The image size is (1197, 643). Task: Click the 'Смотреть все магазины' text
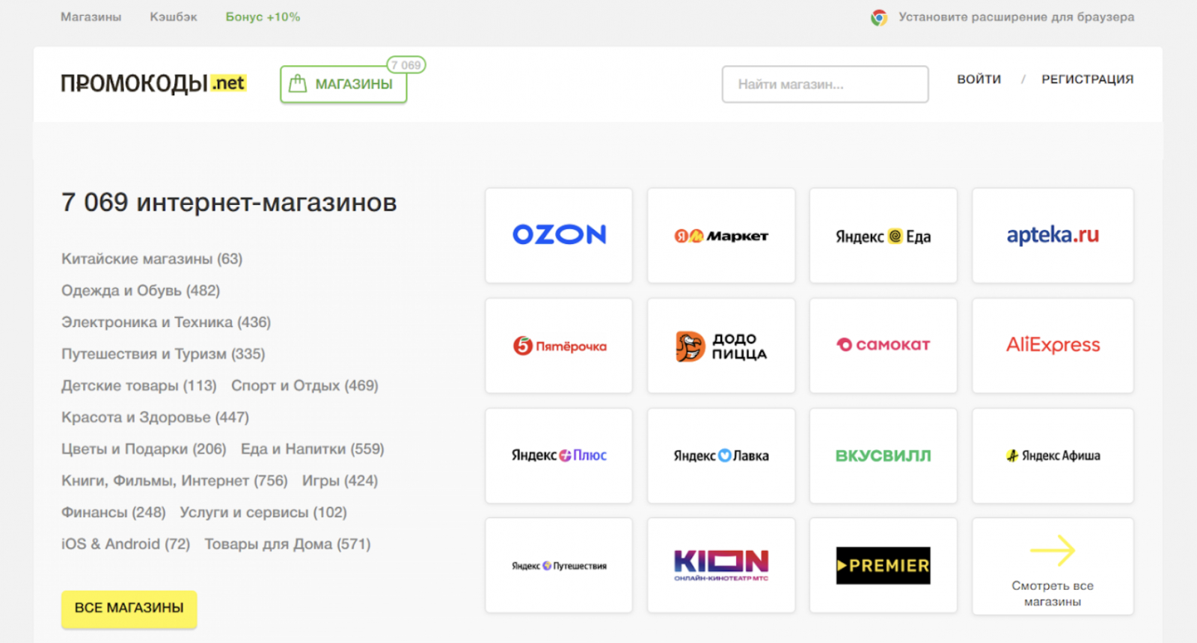tap(1053, 594)
